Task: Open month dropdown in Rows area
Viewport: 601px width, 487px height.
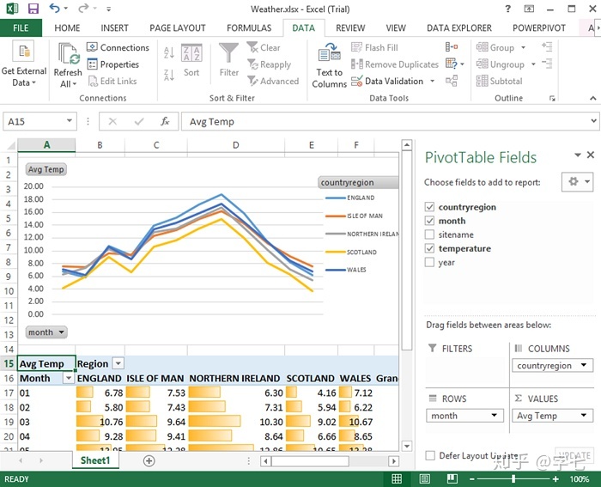Action: [494, 416]
